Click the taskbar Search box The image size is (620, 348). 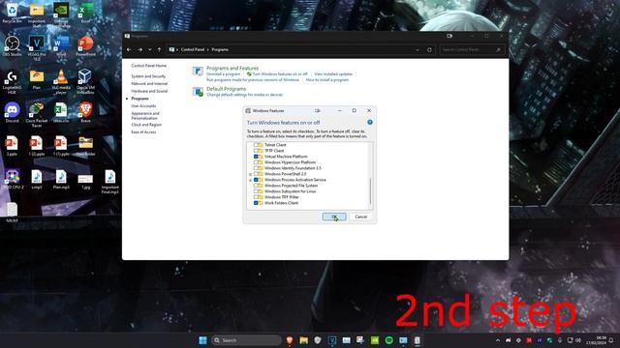tap(247, 340)
